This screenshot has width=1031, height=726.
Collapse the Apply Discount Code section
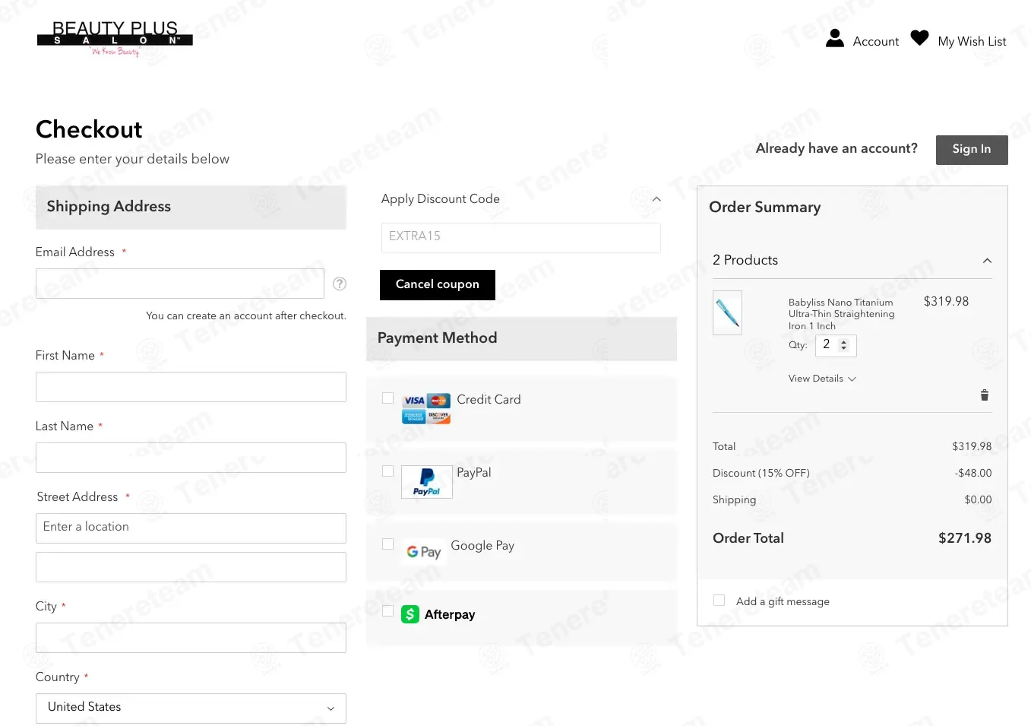tap(656, 199)
